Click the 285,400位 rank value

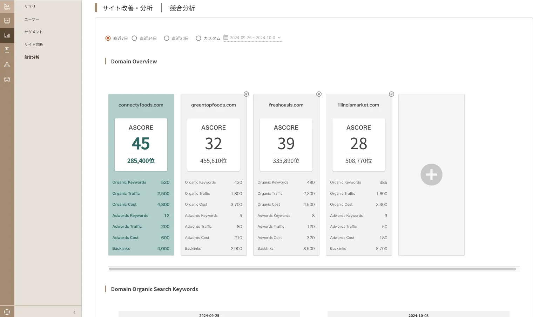coord(141,161)
